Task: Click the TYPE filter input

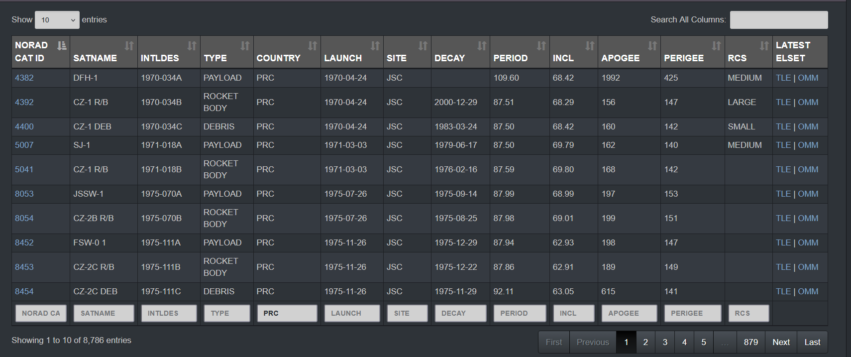Action: point(227,313)
